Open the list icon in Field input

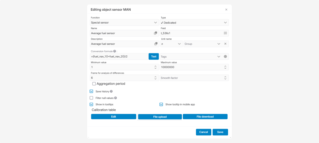point(225,33)
